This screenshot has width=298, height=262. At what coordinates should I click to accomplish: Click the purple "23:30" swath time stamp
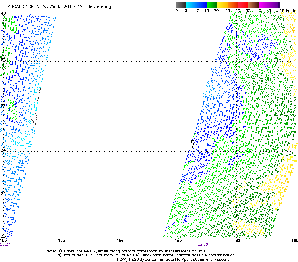pyautogui.click(x=203, y=245)
